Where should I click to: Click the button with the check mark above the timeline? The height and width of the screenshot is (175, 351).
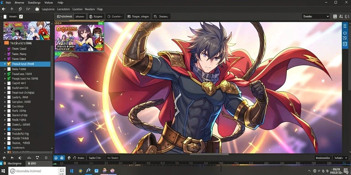[x=113, y=158]
